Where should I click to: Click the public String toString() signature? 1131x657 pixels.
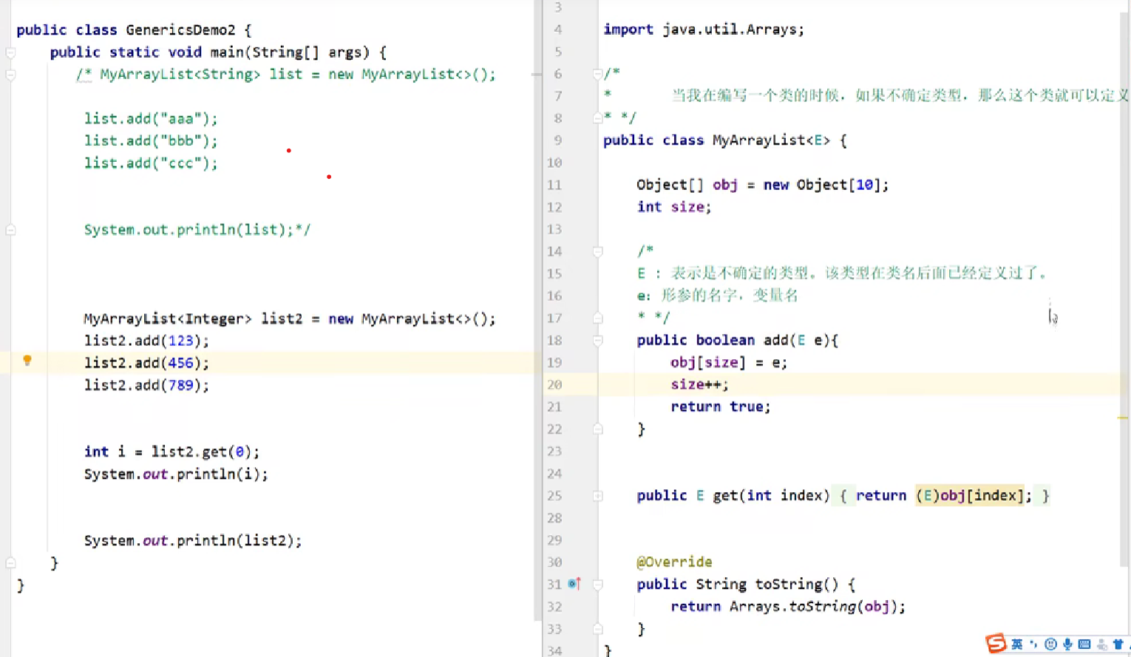tap(746, 585)
